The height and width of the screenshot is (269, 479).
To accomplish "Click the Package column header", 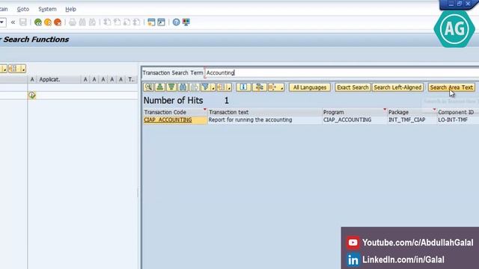I will click(412, 112).
